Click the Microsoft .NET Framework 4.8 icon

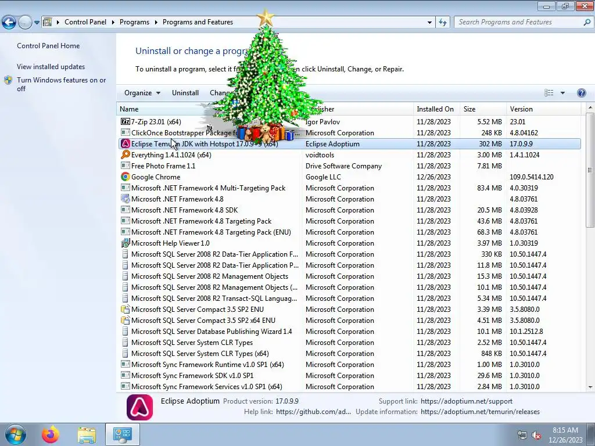point(126,199)
